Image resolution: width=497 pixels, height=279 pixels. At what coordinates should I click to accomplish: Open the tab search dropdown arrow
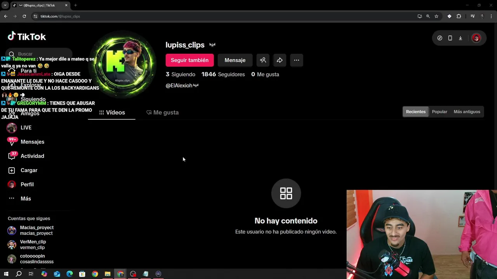tap(5, 5)
